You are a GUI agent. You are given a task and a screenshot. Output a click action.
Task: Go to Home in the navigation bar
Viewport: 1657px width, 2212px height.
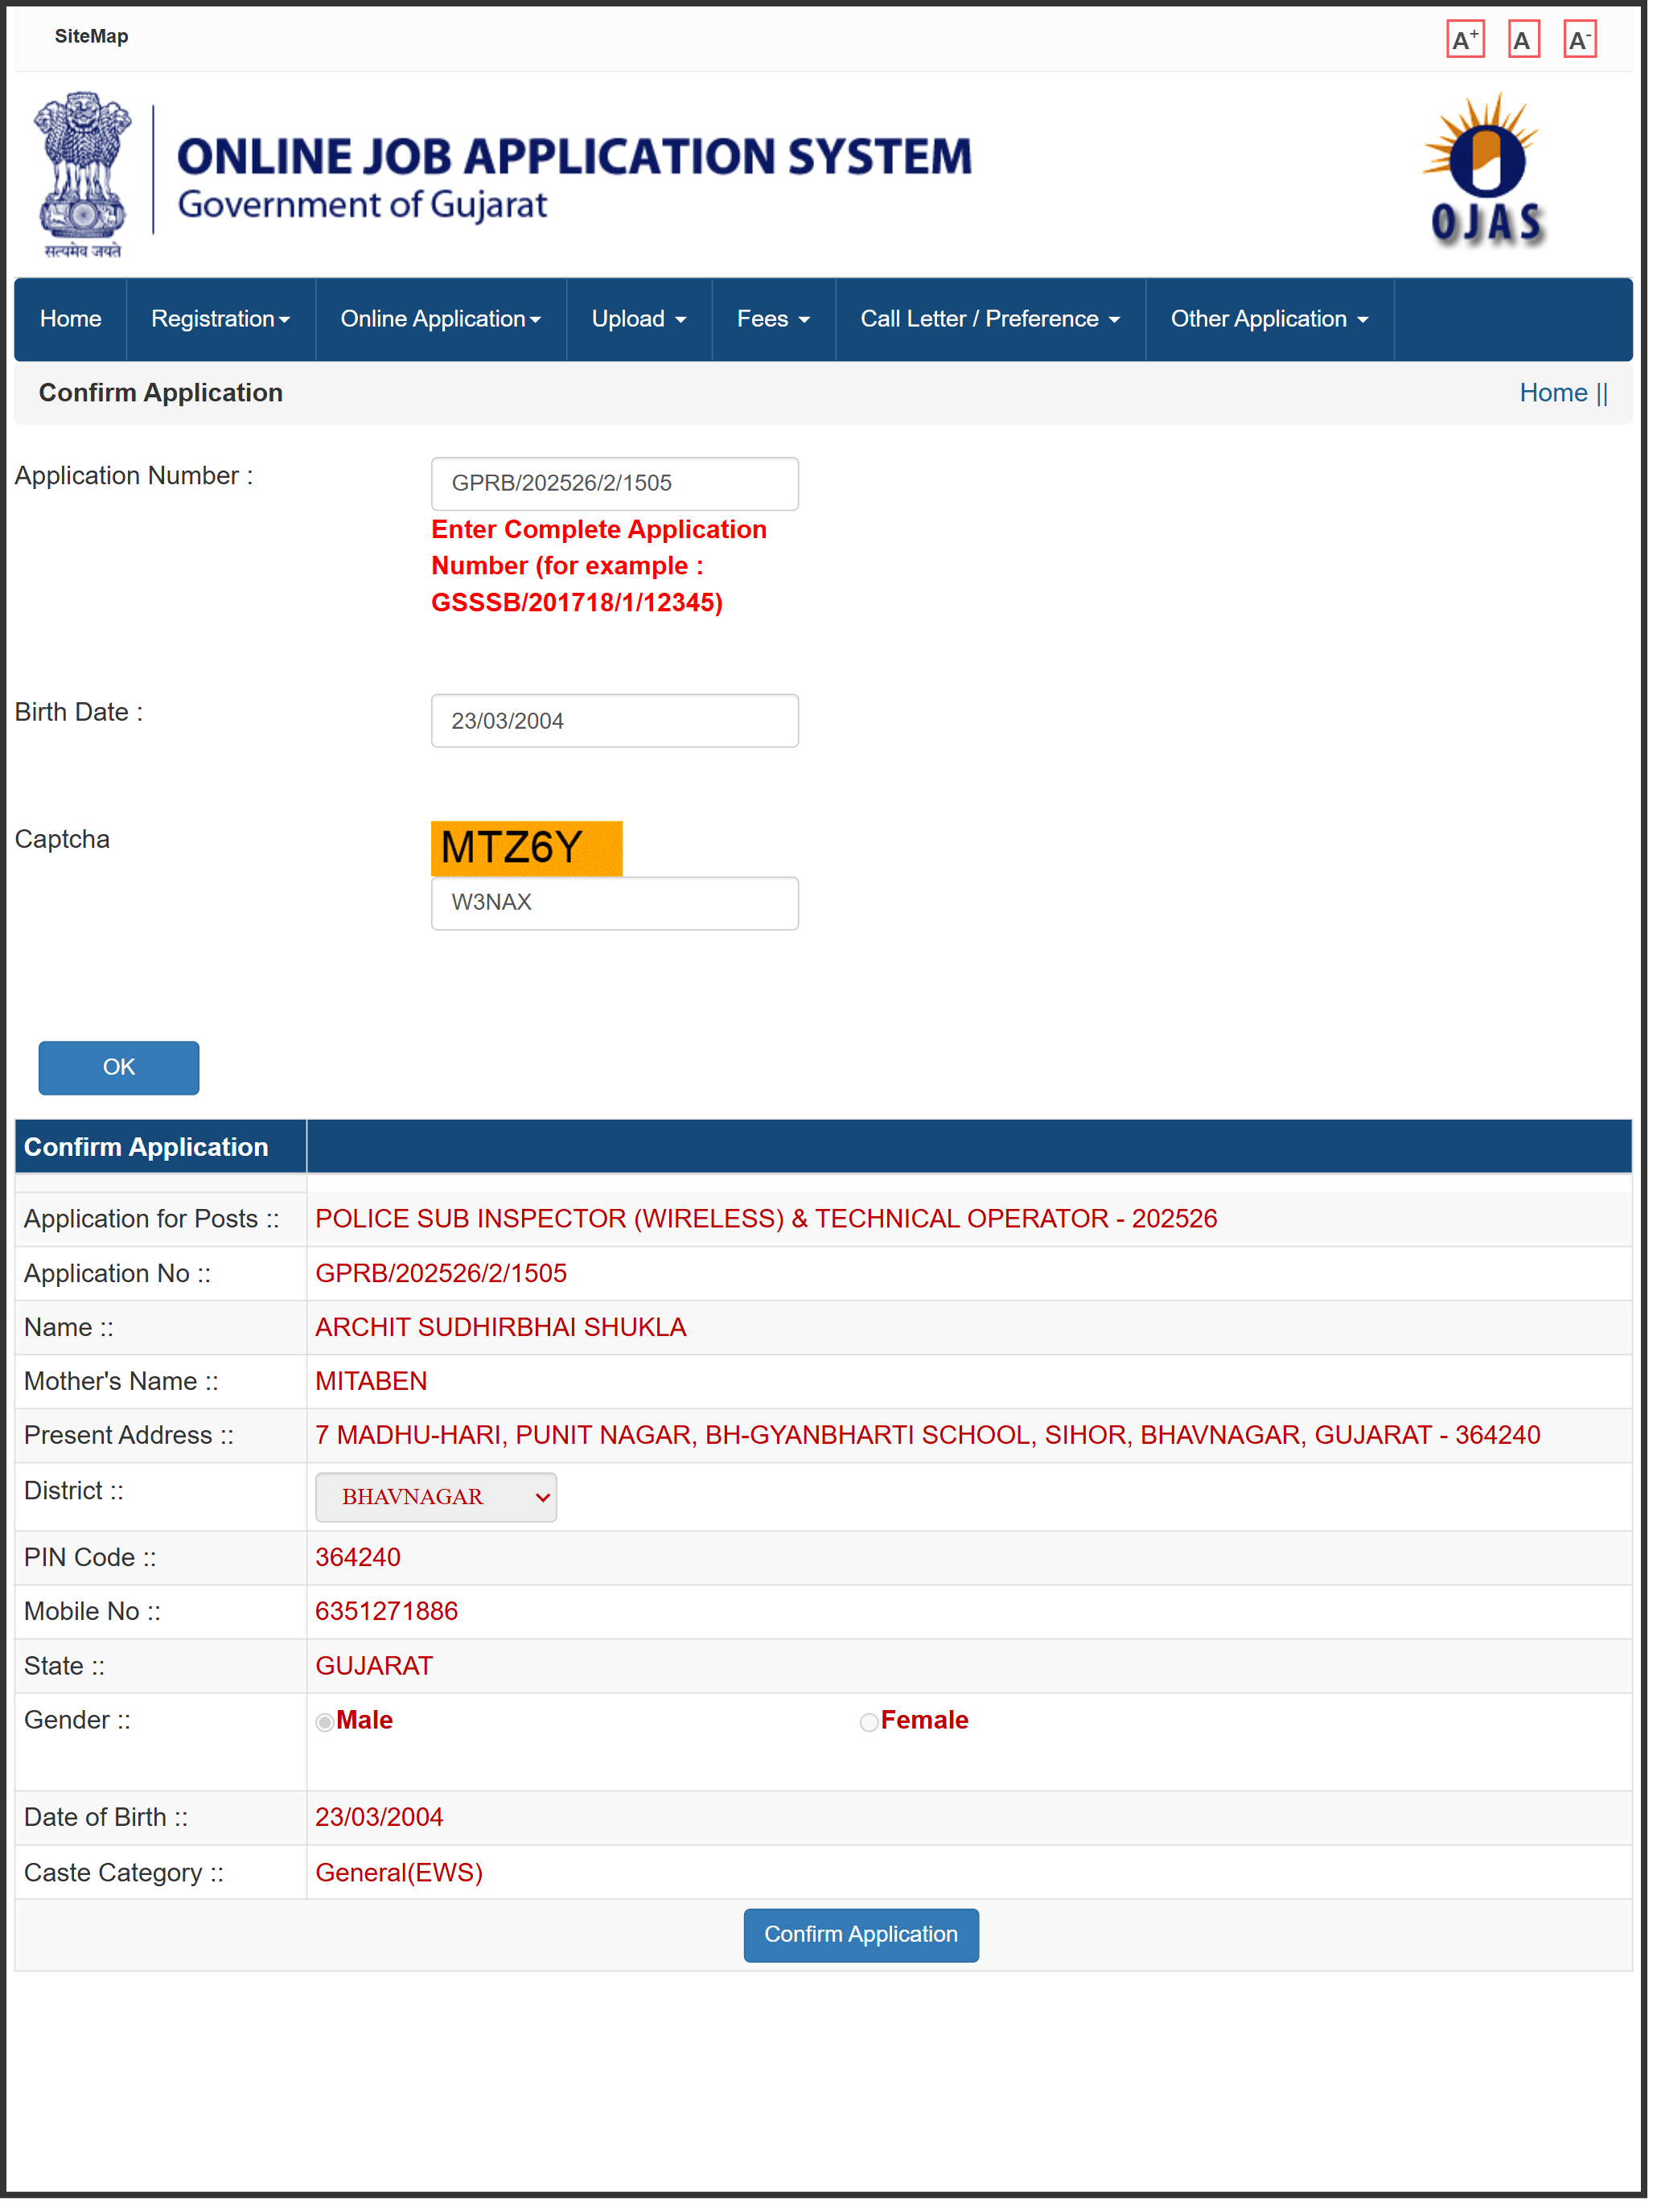(x=70, y=319)
